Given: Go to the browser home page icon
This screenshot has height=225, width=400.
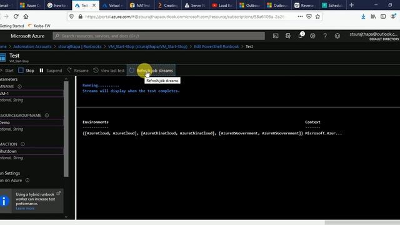Looking at the screenshot, I should [26, 17].
